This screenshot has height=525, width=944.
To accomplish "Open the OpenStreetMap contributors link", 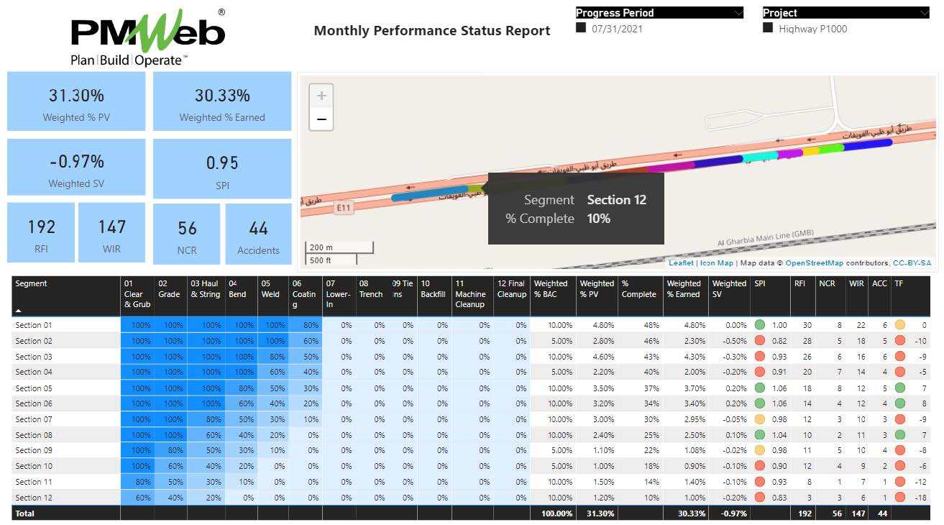I will coord(814,263).
